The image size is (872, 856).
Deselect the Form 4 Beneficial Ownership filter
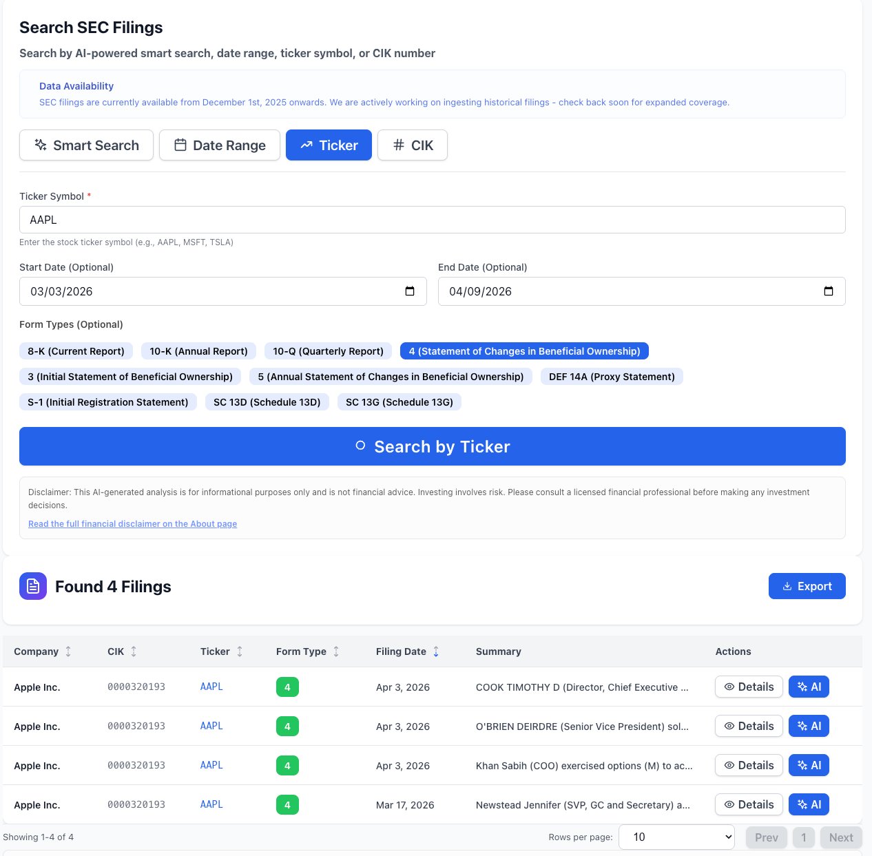tap(523, 351)
